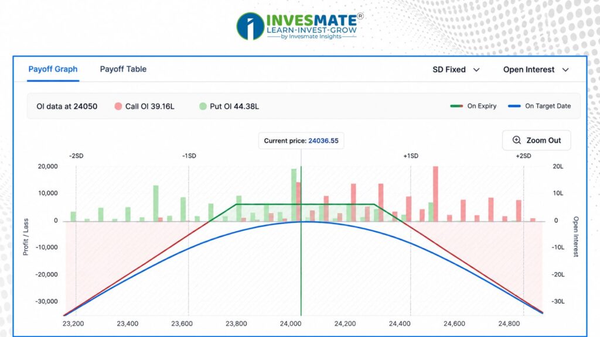Viewport: 600px width, 337px height.
Task: Open the SD Fixed dropdown label
Action: (x=449, y=70)
